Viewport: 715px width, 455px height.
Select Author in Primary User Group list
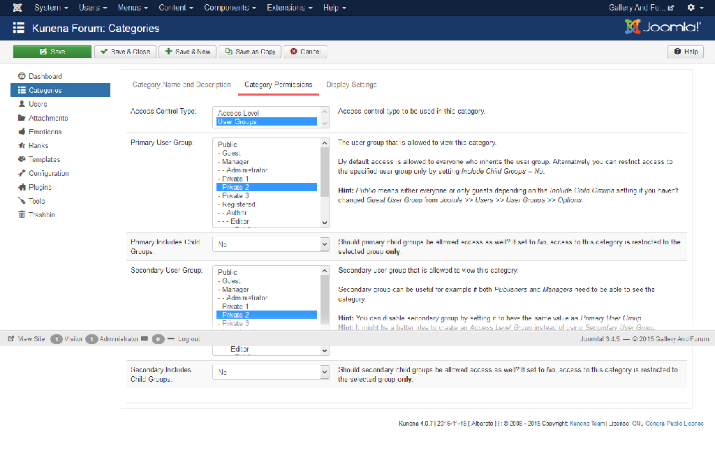pos(266,213)
